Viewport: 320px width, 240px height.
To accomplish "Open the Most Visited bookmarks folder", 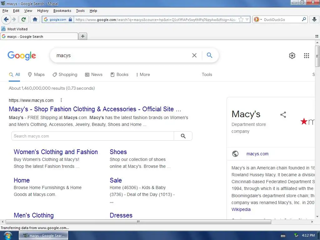I will coord(14,29).
